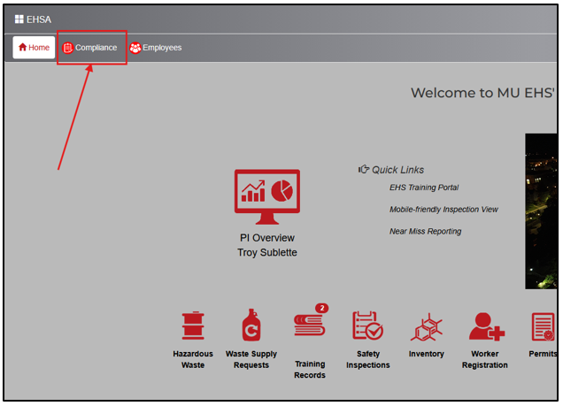Switch to the Home tab
Screen dimensions: 563x406
click(x=35, y=48)
